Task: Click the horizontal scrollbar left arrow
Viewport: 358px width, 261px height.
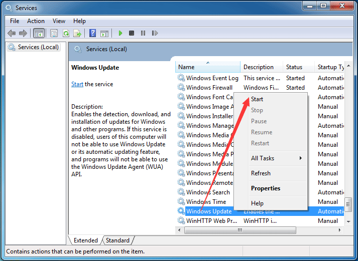Action: click(179, 230)
